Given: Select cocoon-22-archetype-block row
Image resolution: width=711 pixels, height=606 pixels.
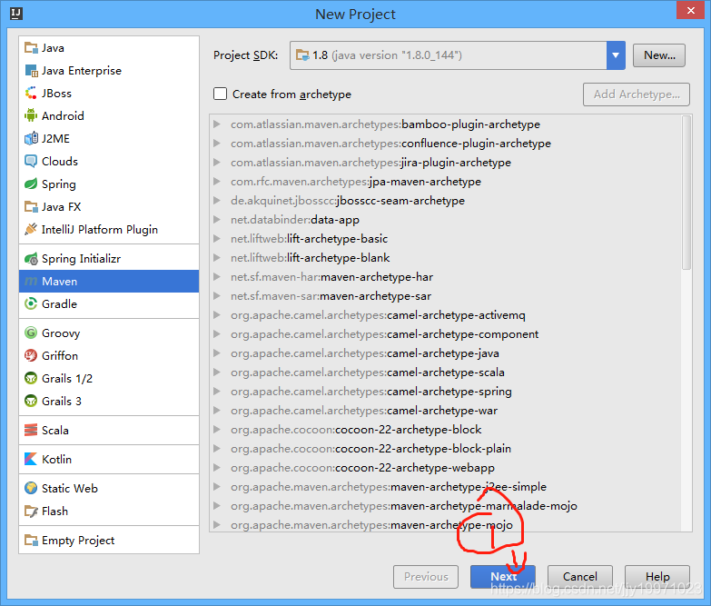Looking at the screenshot, I should tap(447, 429).
